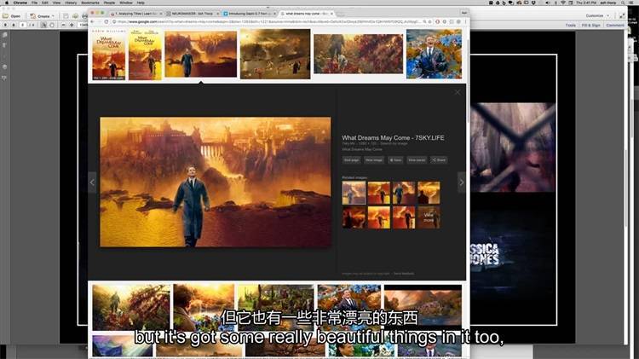Open the page thumbnails panel in Acrobat sidebar
Viewport: 639px width, 359px height.
(x=4, y=36)
